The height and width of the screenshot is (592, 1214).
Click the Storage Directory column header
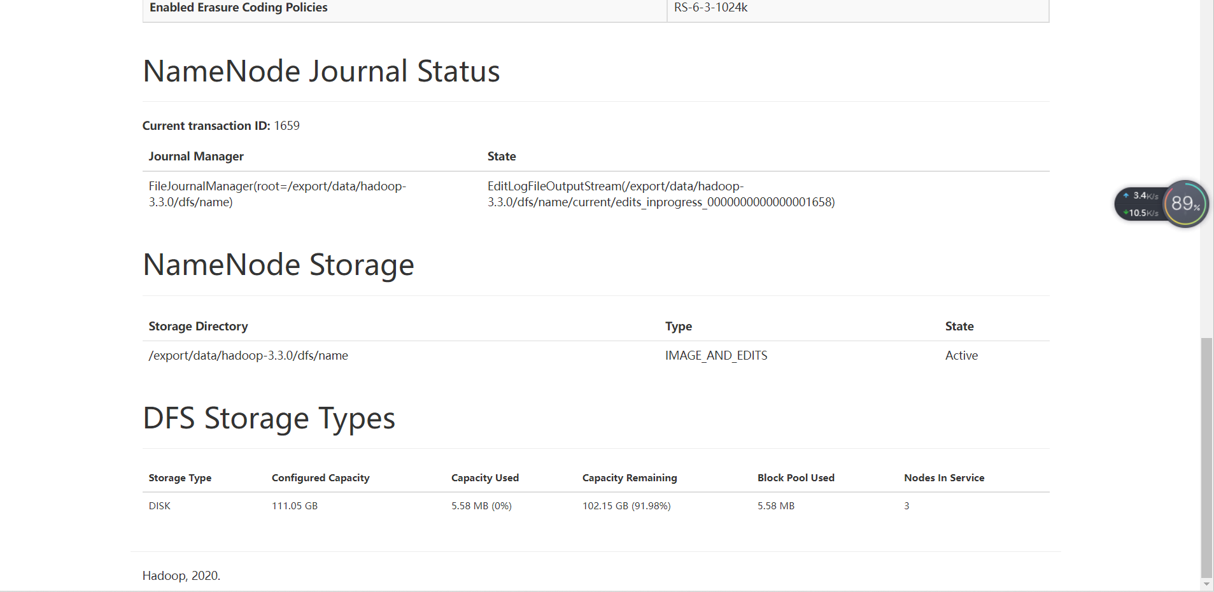[198, 327]
